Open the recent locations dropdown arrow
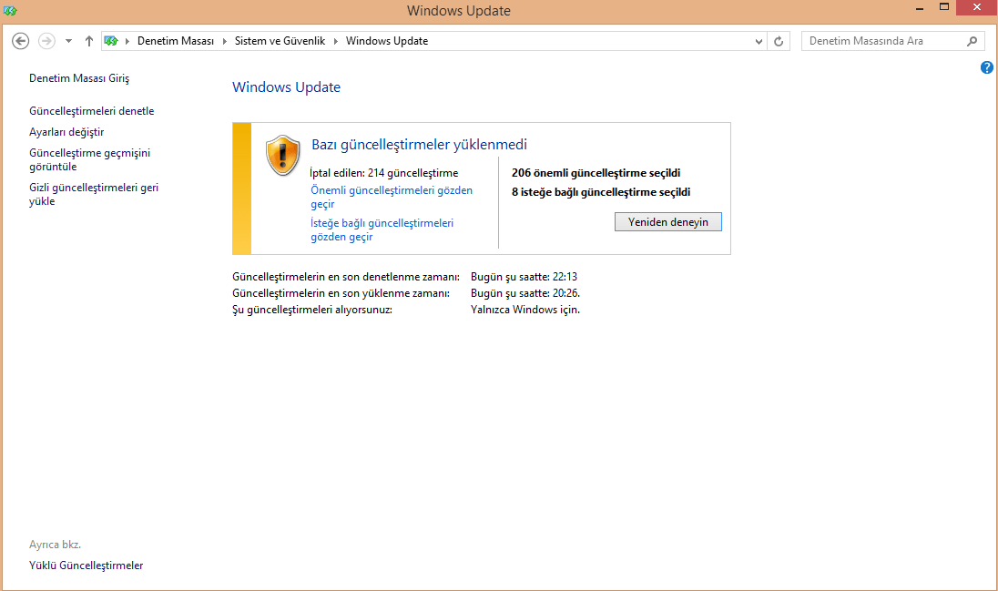Viewport: 998px width, 591px height. pos(68,41)
